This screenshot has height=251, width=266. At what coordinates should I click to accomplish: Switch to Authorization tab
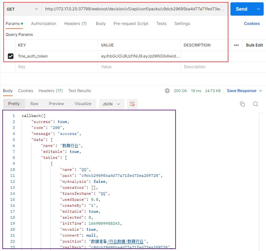point(44,24)
